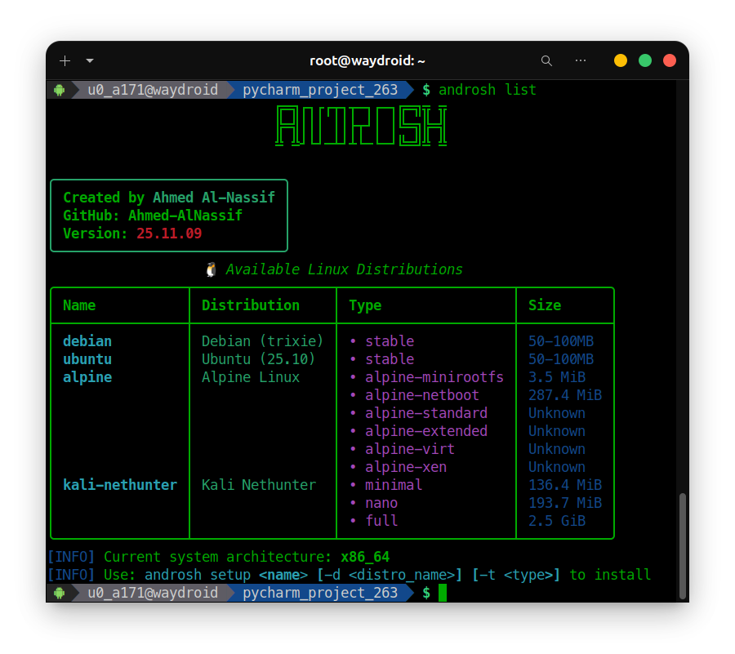Click the pycharm_project_263 prompt segment
Screen dimensions: 735x654
[x=320, y=90]
